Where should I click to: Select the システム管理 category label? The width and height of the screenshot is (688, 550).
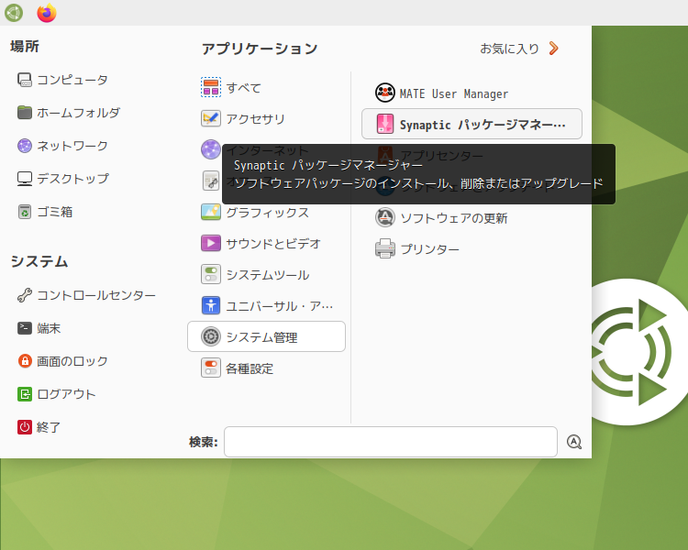tap(262, 337)
